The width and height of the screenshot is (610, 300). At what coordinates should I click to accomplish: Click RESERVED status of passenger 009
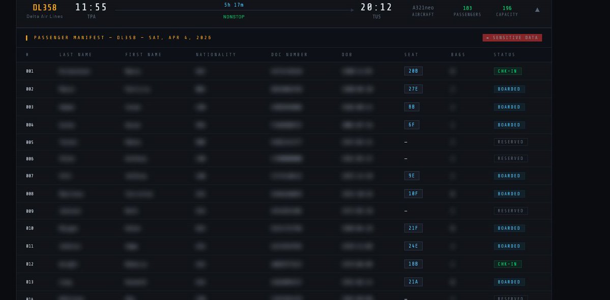(511, 211)
